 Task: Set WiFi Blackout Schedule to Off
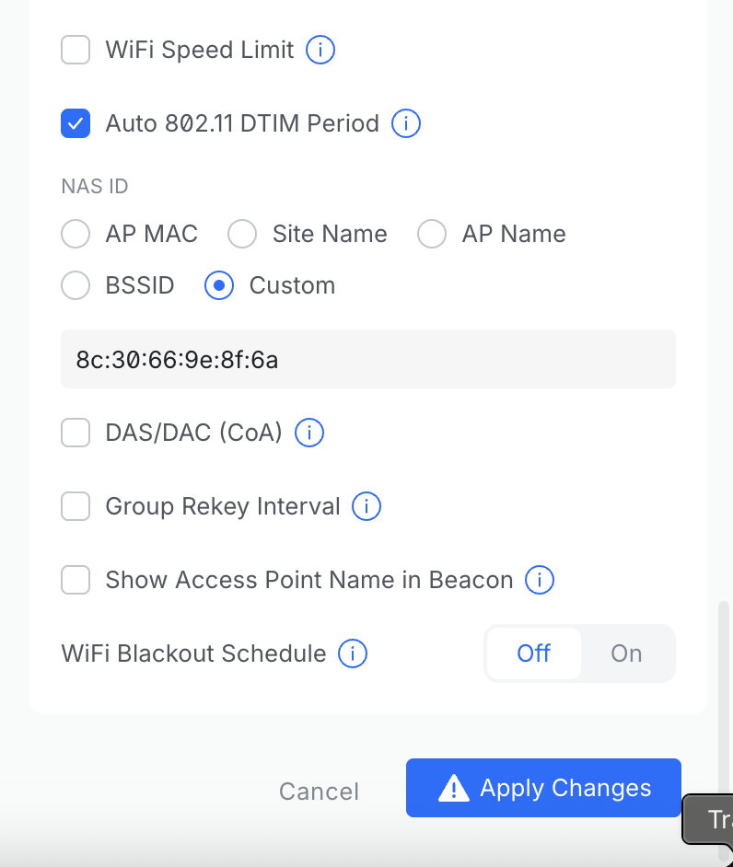point(534,653)
